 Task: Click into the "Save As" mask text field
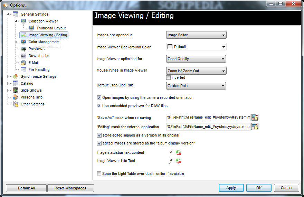208,118
